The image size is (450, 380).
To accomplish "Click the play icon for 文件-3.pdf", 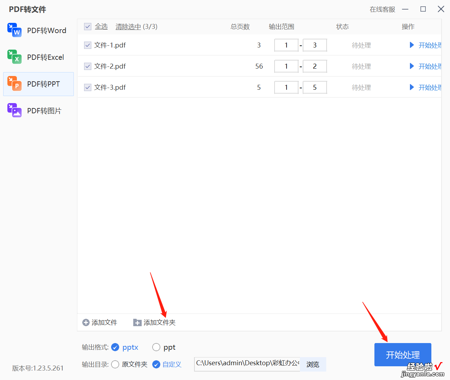I will (412, 87).
